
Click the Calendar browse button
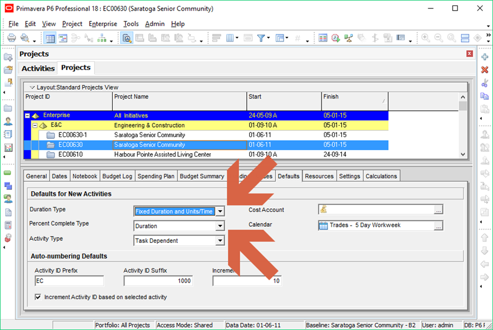click(438, 226)
